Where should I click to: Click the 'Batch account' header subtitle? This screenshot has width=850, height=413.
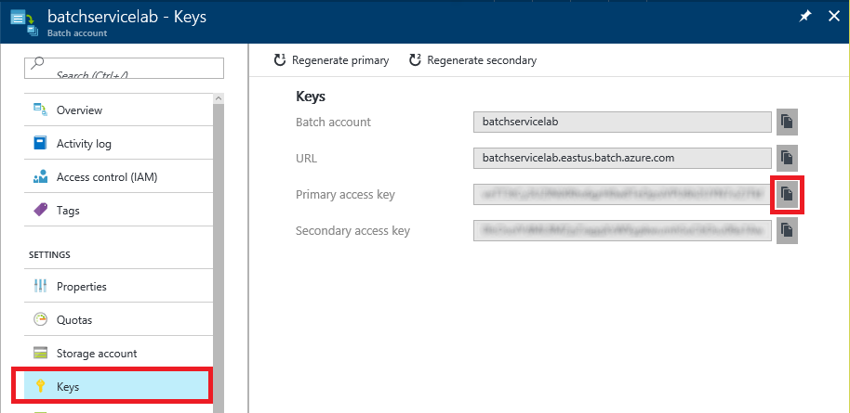(x=77, y=33)
